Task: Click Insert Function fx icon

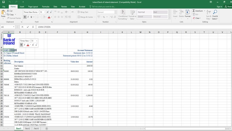Action: [33, 27]
